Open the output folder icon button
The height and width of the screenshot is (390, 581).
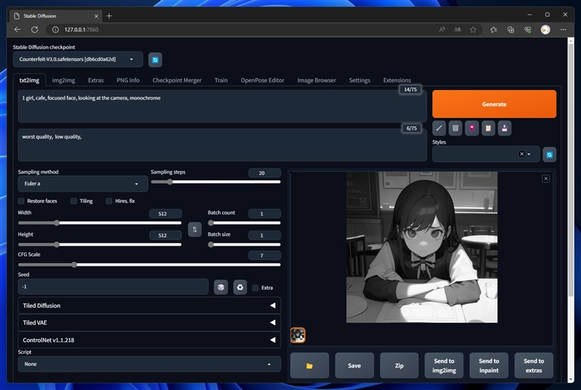(309, 365)
